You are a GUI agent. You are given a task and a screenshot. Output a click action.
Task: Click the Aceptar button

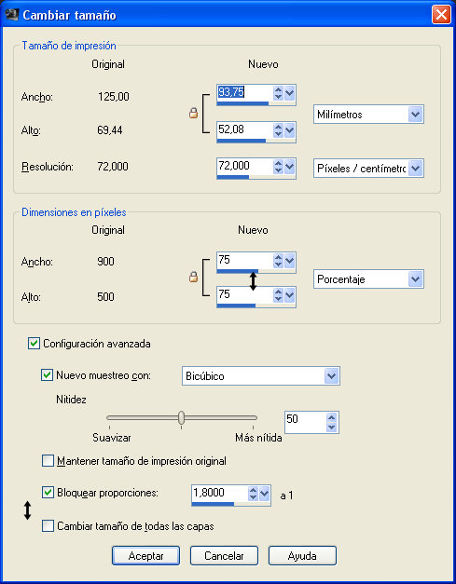pos(145,556)
